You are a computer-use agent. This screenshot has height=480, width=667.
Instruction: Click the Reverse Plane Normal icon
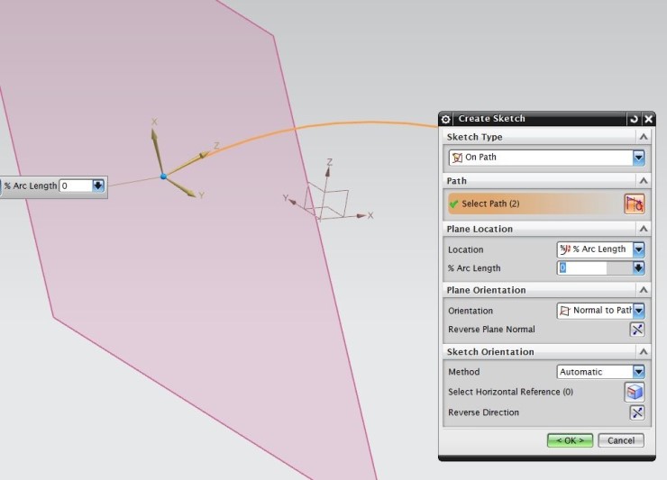click(x=637, y=330)
